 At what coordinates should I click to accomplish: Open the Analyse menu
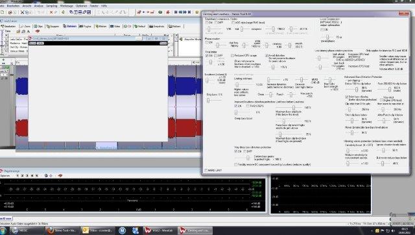pos(39,6)
